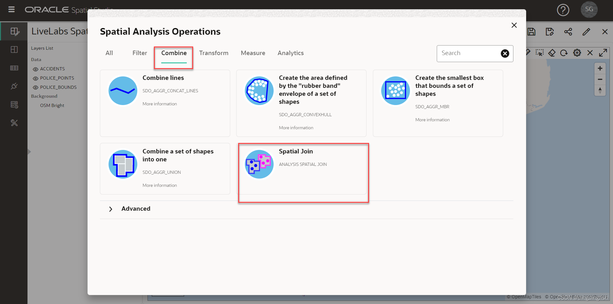Choose 'Combine a set of shapes' title
This screenshot has height=304, width=613.
178,156
